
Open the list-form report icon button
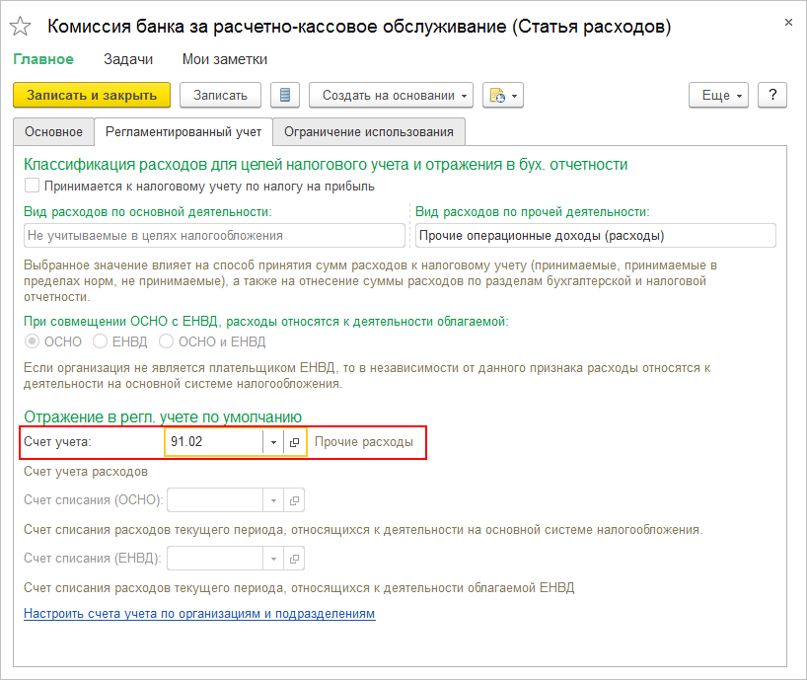click(285, 95)
